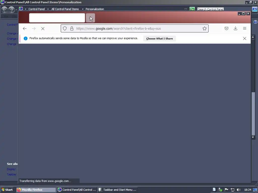Click the Control Panel scrollbar down arrow
The width and height of the screenshot is (258, 193).
point(253,137)
